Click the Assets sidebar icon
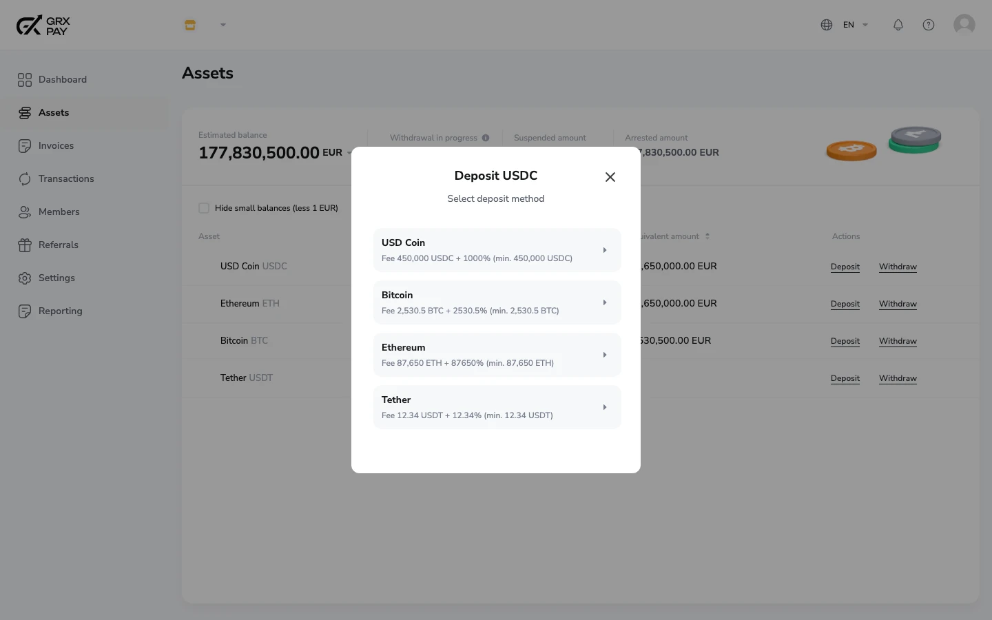Screen dimensions: 992x620 point(25,113)
